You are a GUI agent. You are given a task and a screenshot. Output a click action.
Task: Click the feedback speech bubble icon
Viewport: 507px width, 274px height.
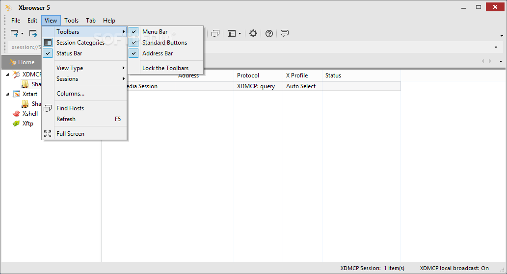(x=285, y=33)
